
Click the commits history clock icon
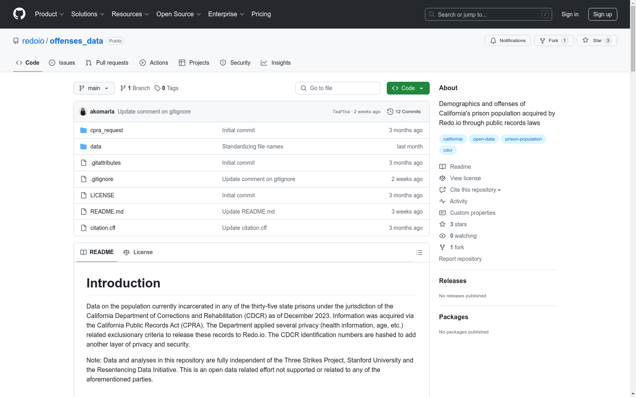[390, 112]
